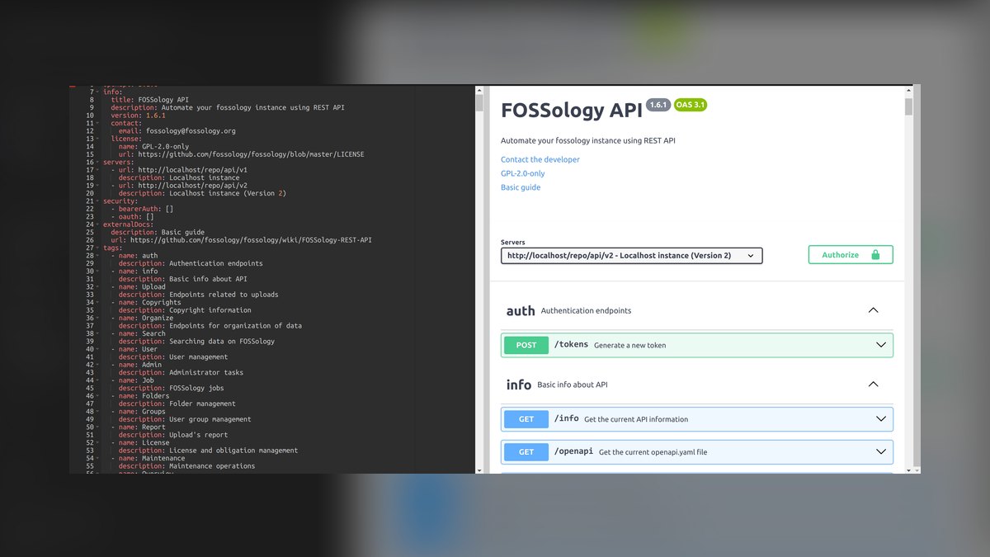Screen dimensions: 990x557
Task: Click the /tokens endpoint path
Action: coord(571,345)
